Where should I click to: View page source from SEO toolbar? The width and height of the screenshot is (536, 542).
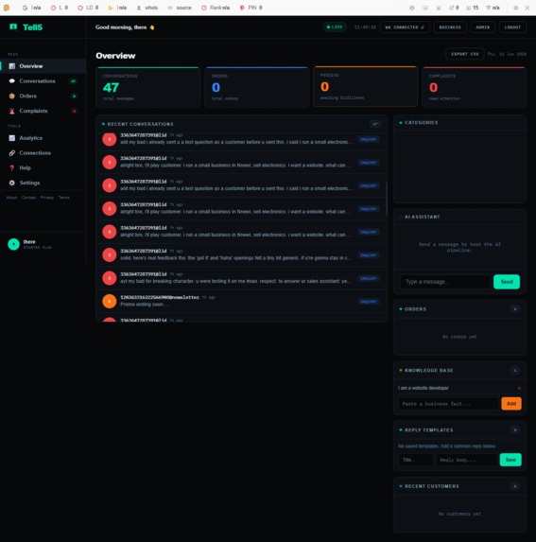pyautogui.click(x=180, y=8)
